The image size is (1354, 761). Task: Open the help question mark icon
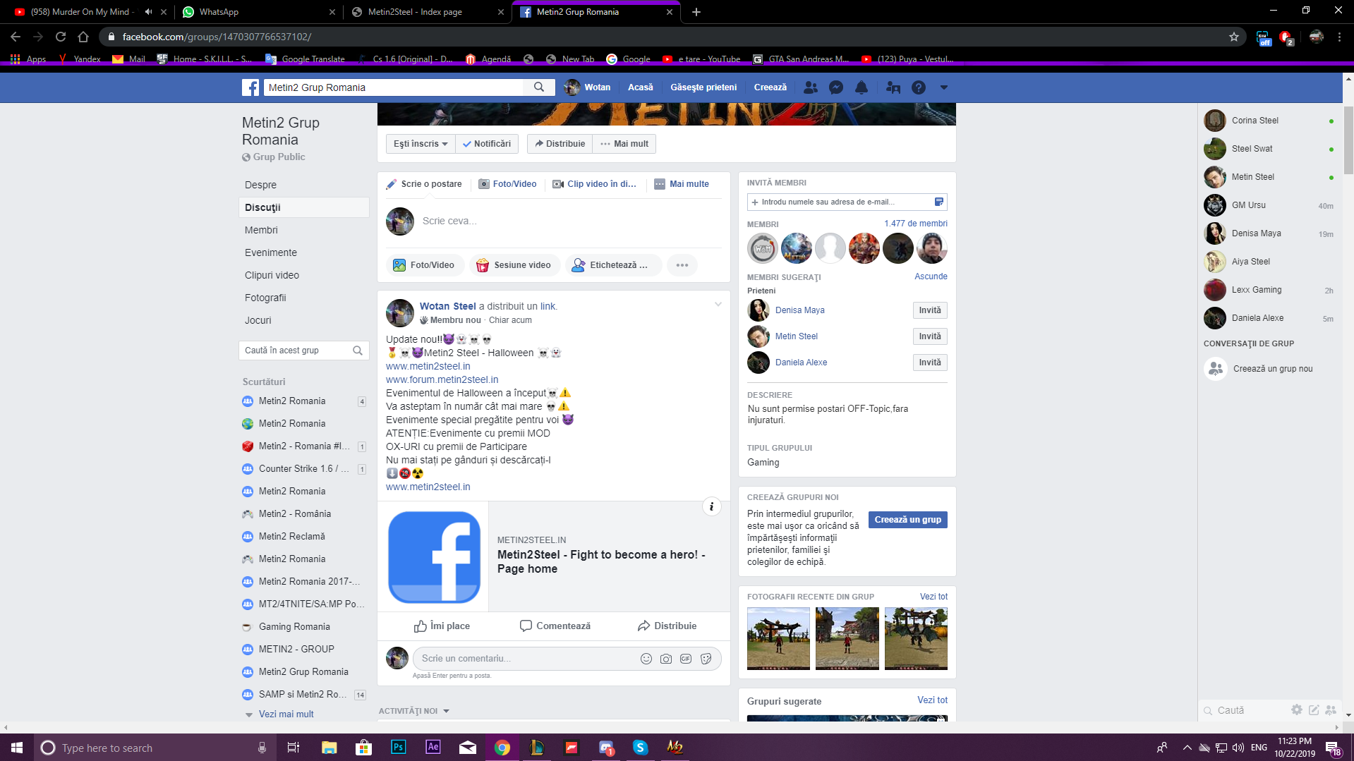click(919, 87)
